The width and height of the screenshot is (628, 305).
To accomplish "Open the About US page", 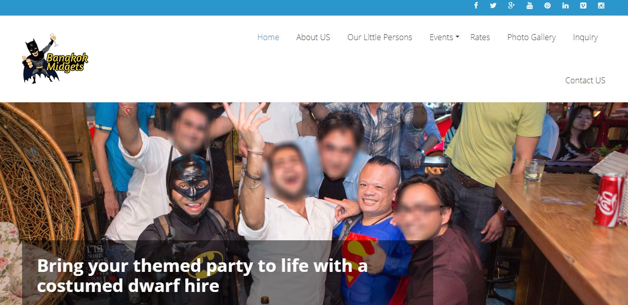I will click(313, 37).
